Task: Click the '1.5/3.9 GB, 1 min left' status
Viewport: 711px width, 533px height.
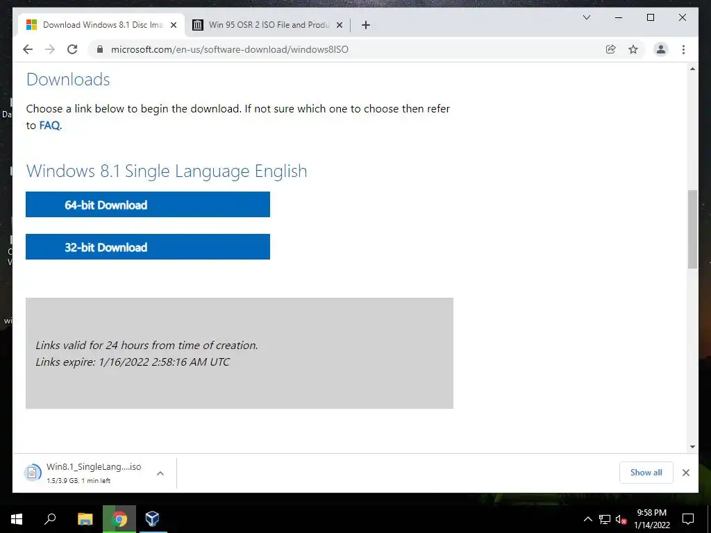Action: tap(78, 480)
